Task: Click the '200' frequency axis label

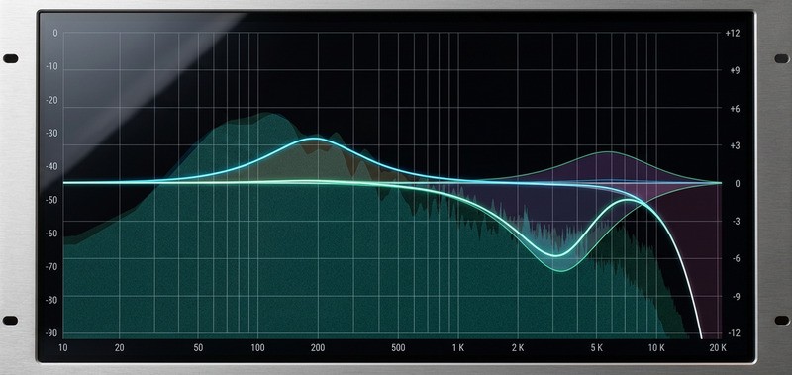Action: tap(318, 347)
